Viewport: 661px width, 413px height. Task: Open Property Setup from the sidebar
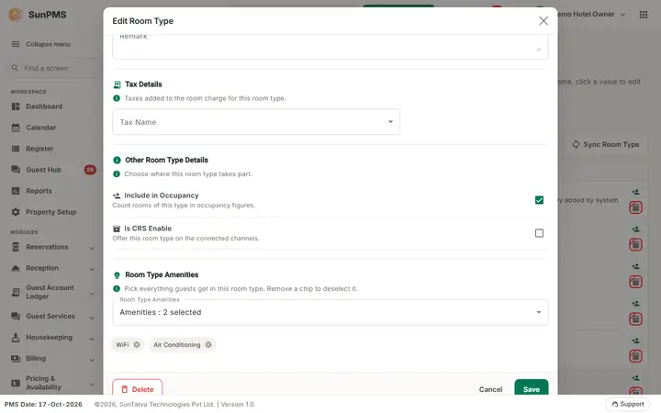point(51,212)
